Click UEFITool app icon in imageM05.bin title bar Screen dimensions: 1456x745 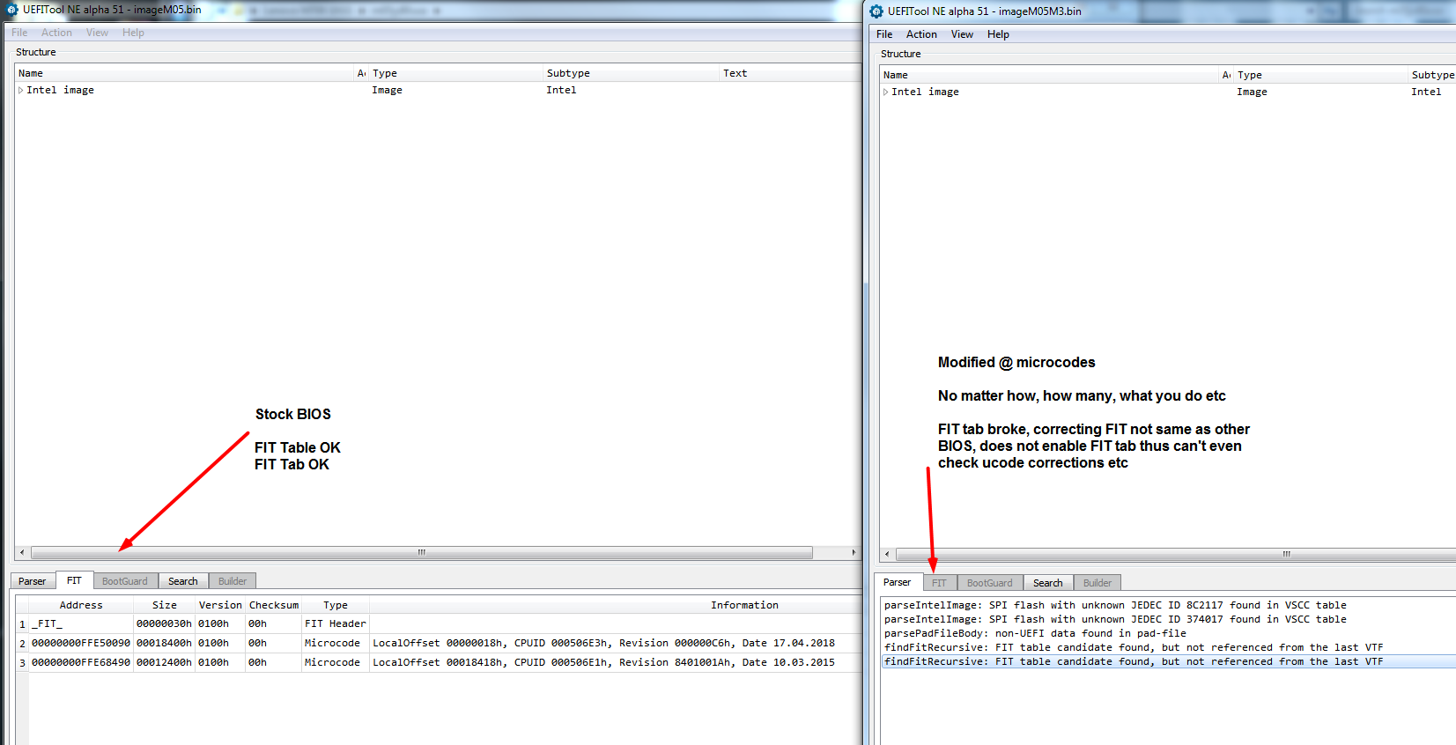(x=11, y=10)
